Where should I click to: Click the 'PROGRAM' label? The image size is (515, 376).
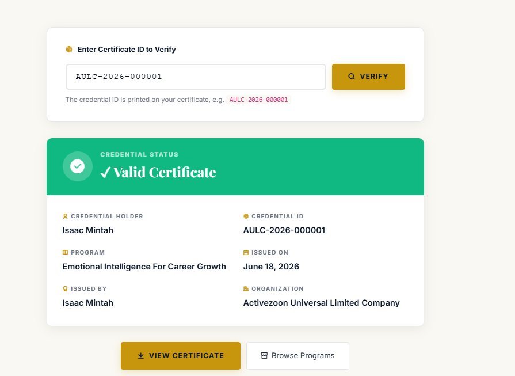87,252
